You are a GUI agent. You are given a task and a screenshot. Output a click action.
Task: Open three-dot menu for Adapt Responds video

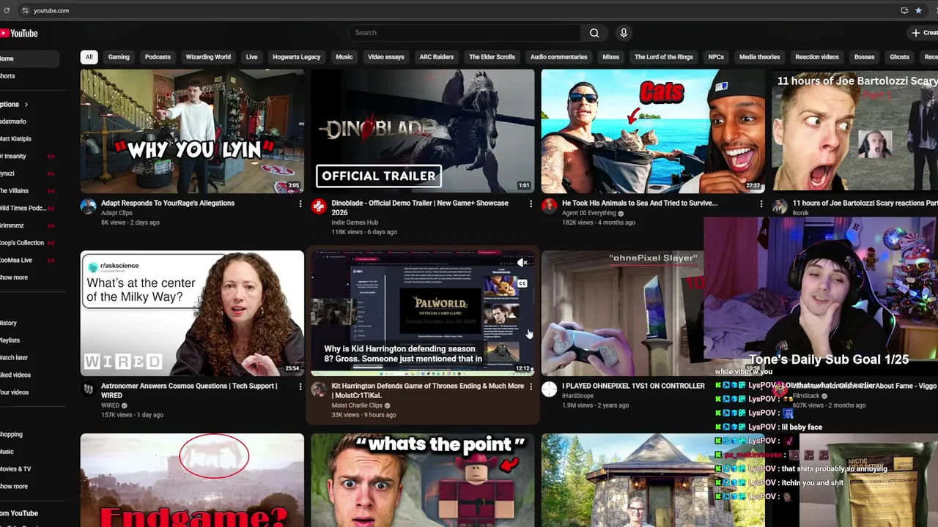[300, 203]
